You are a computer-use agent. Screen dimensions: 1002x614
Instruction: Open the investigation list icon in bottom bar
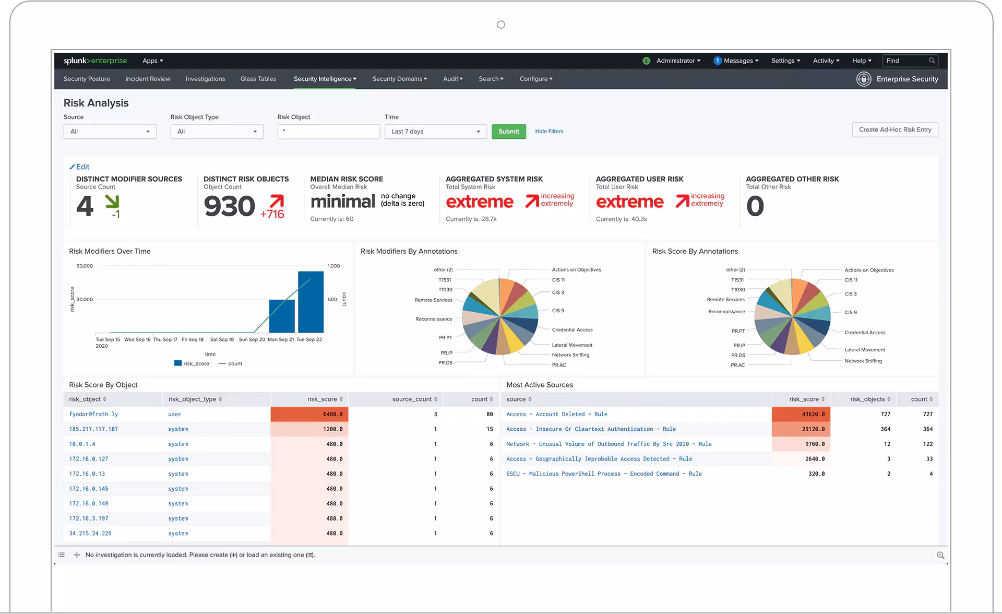click(x=62, y=555)
